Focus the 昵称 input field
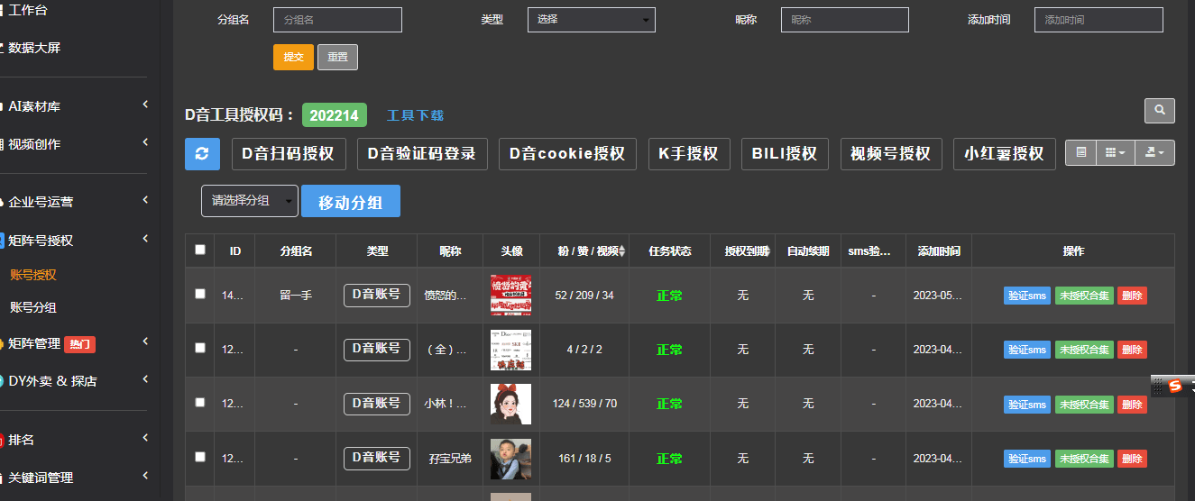Viewport: 1195px width, 501px height. tap(845, 20)
